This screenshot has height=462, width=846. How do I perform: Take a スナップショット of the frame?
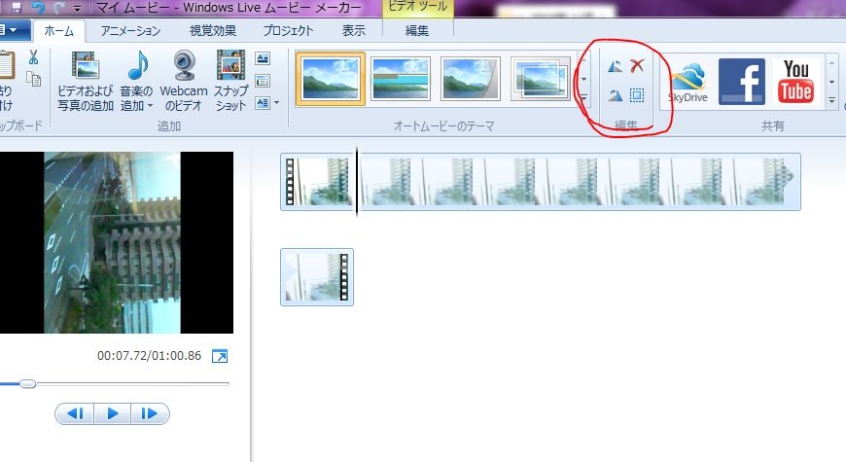click(230, 81)
